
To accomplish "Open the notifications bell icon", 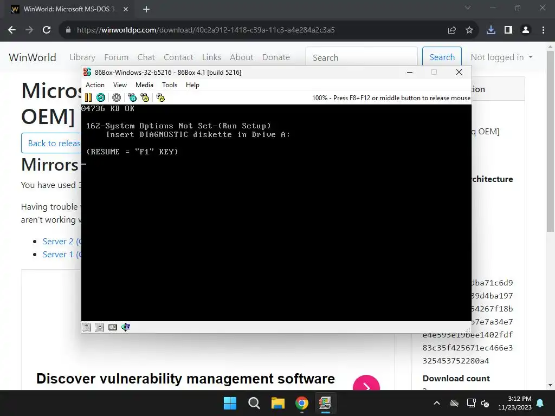I will pyautogui.click(x=540, y=403).
